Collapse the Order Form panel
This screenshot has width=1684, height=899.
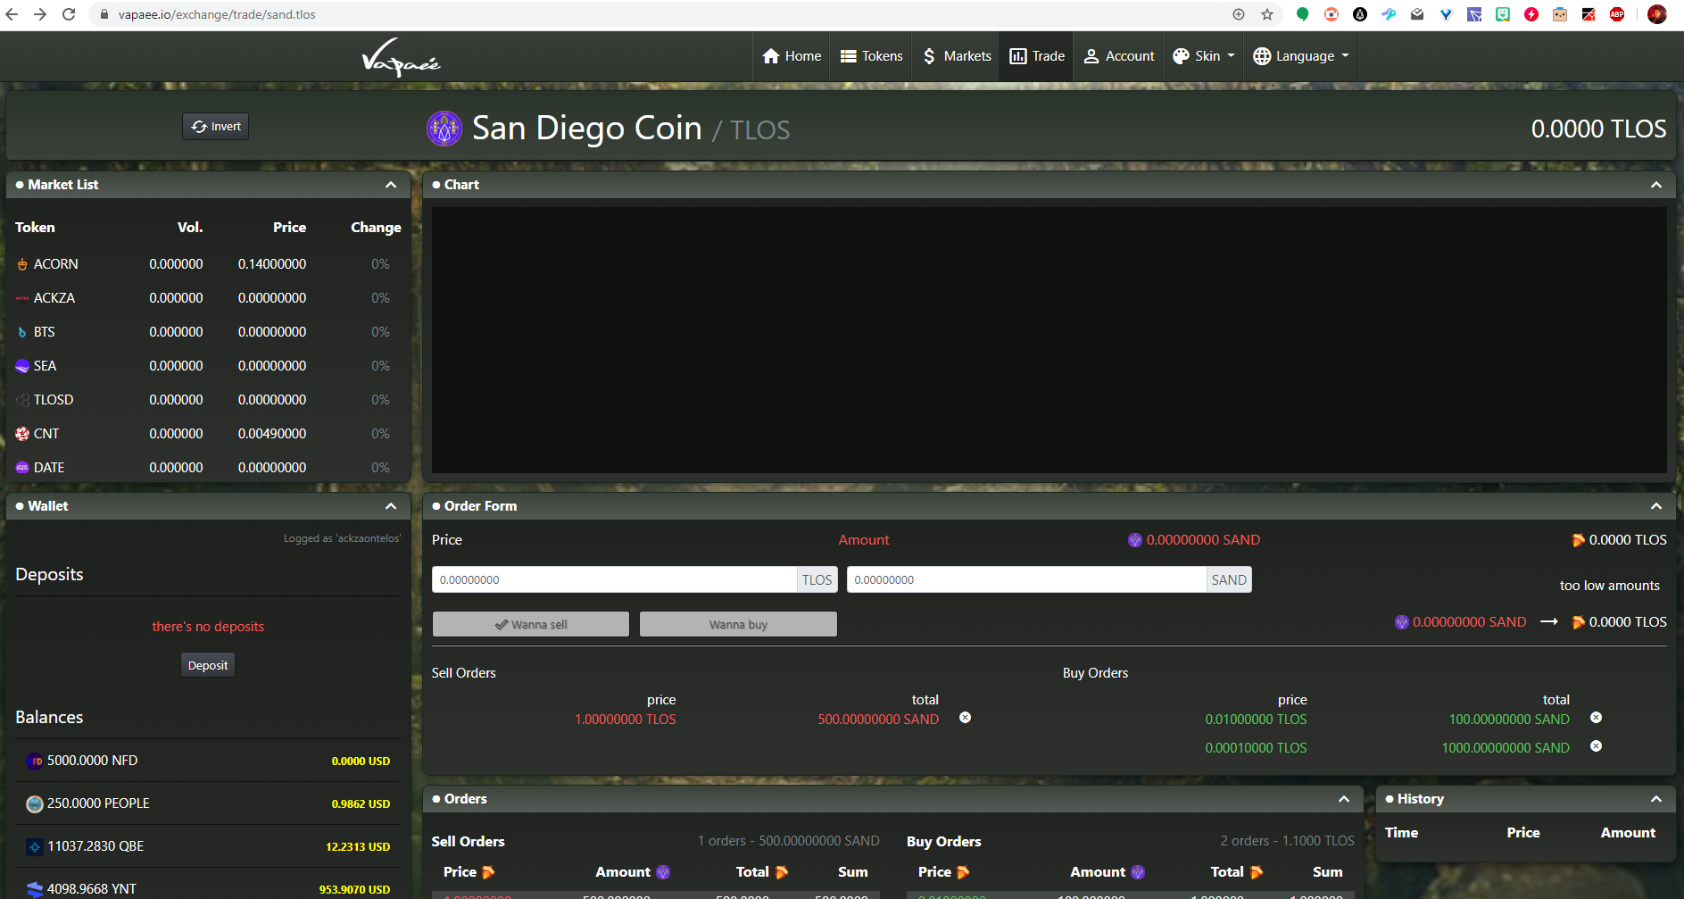1656,506
